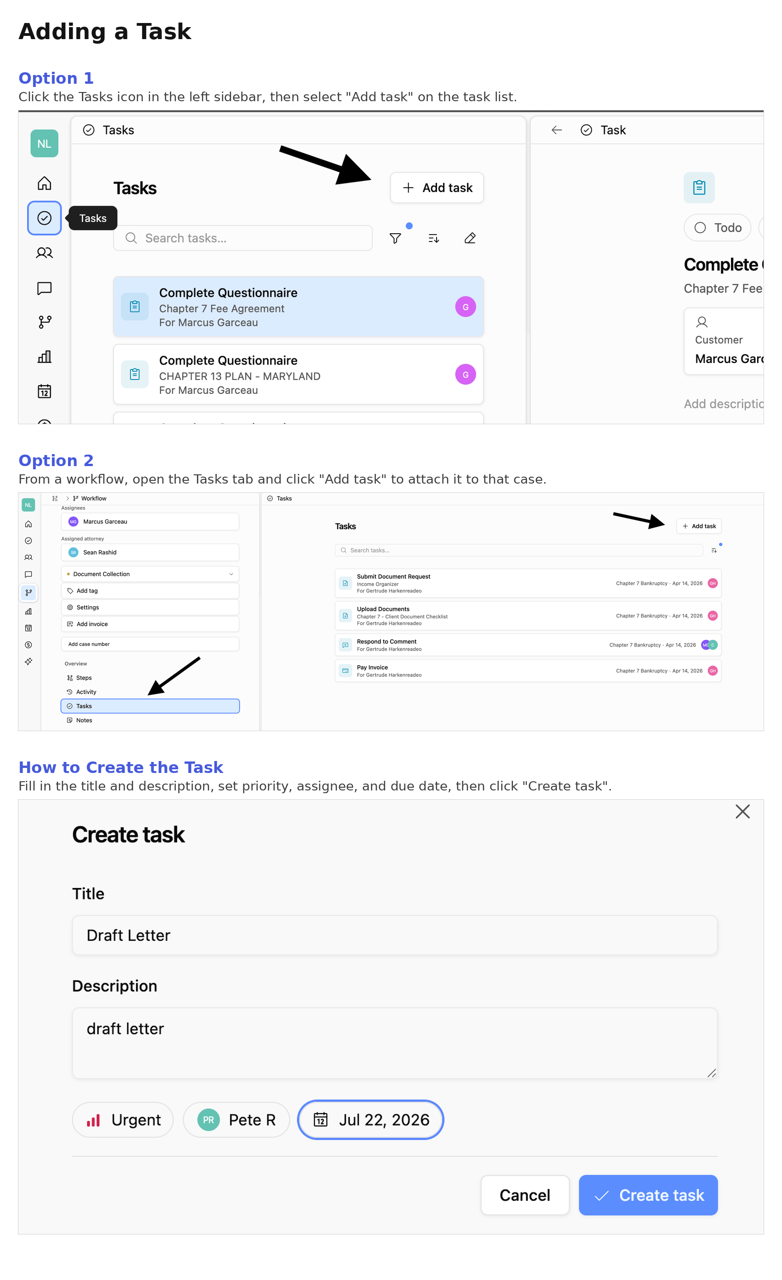Image resolution: width=782 pixels, height=1280 pixels.
Task: Open the task filter funnel icon
Action: 395,238
